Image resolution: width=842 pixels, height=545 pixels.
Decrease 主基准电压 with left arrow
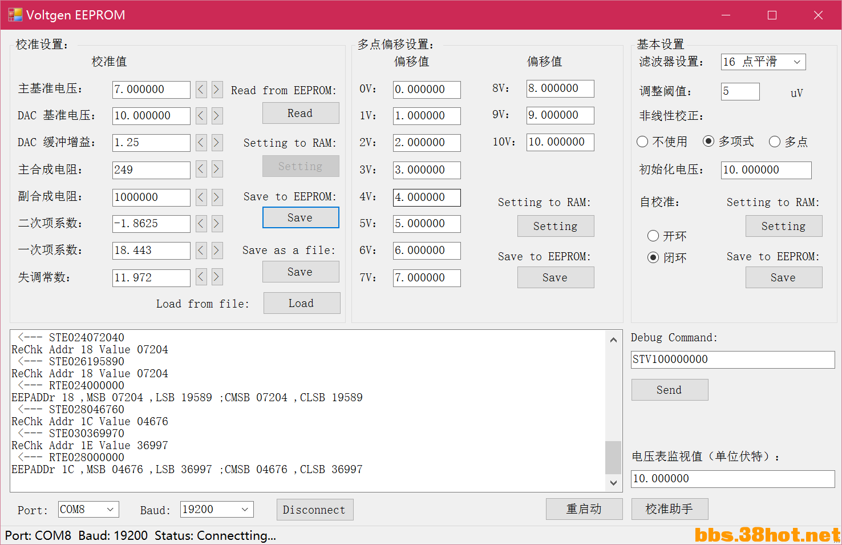pos(201,89)
